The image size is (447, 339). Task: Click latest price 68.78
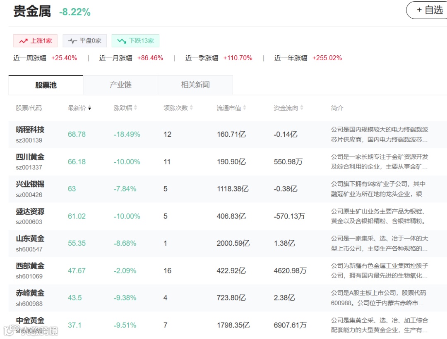[77, 134]
